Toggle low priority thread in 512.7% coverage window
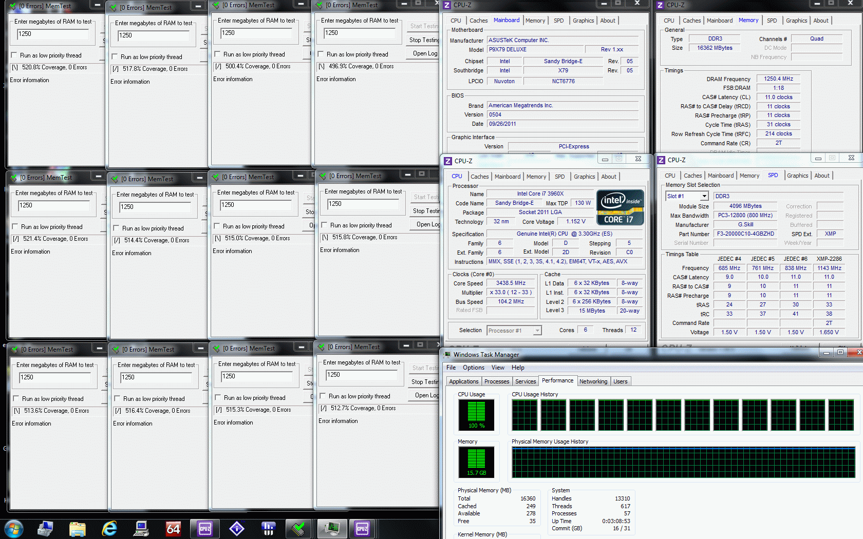Screen dimensions: 863x539 point(323,396)
